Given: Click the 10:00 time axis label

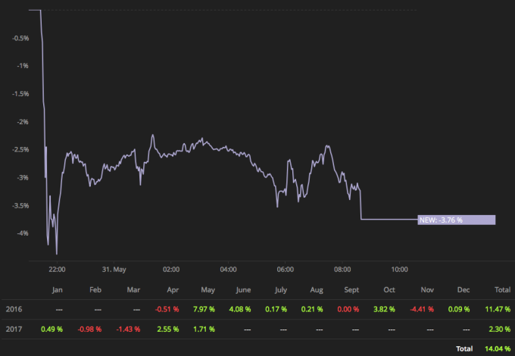Looking at the screenshot, I should pyautogui.click(x=399, y=270).
